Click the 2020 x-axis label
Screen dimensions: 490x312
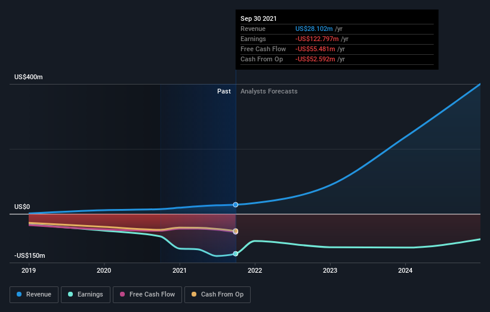(x=104, y=270)
